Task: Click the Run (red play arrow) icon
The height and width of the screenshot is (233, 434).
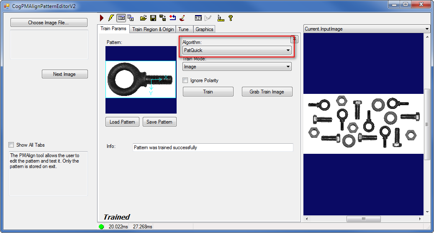Action: (102, 18)
